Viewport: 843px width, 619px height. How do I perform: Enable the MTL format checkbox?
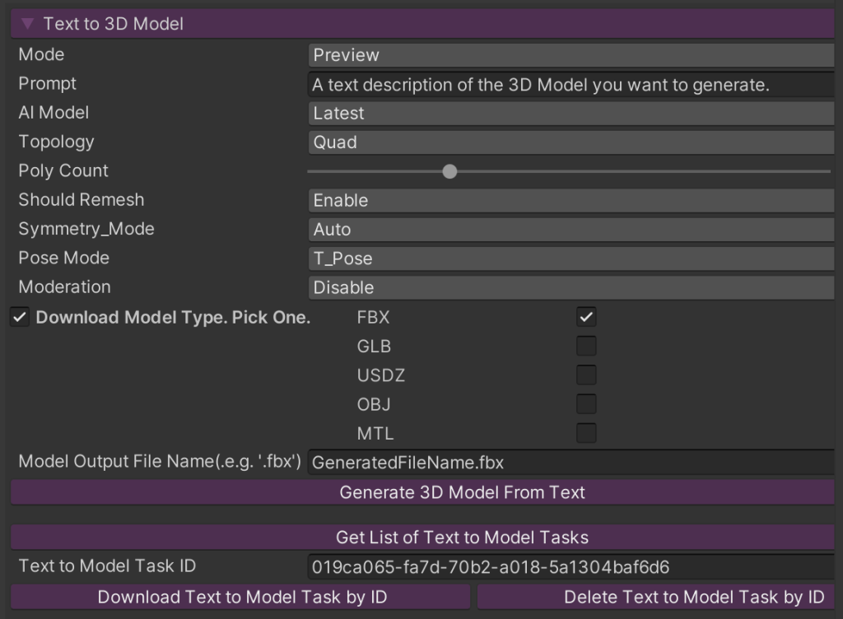click(586, 433)
